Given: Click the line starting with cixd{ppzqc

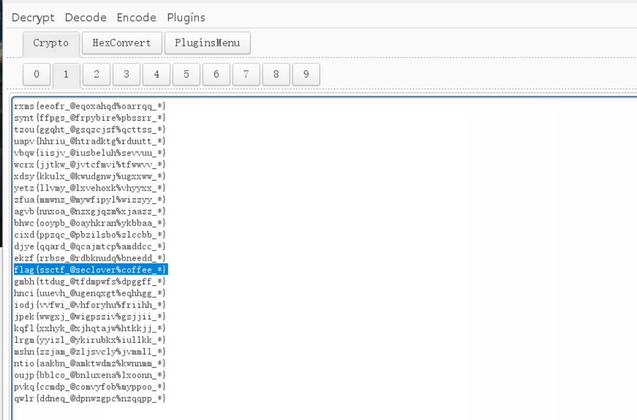Looking at the screenshot, I should coord(90,235).
